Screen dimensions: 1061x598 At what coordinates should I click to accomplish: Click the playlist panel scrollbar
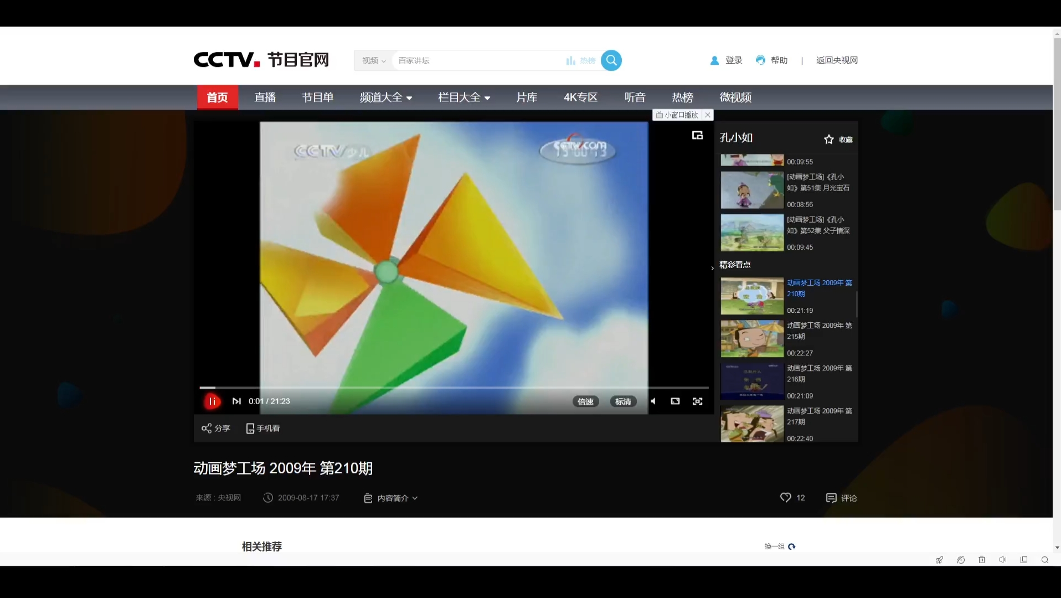coord(857,303)
